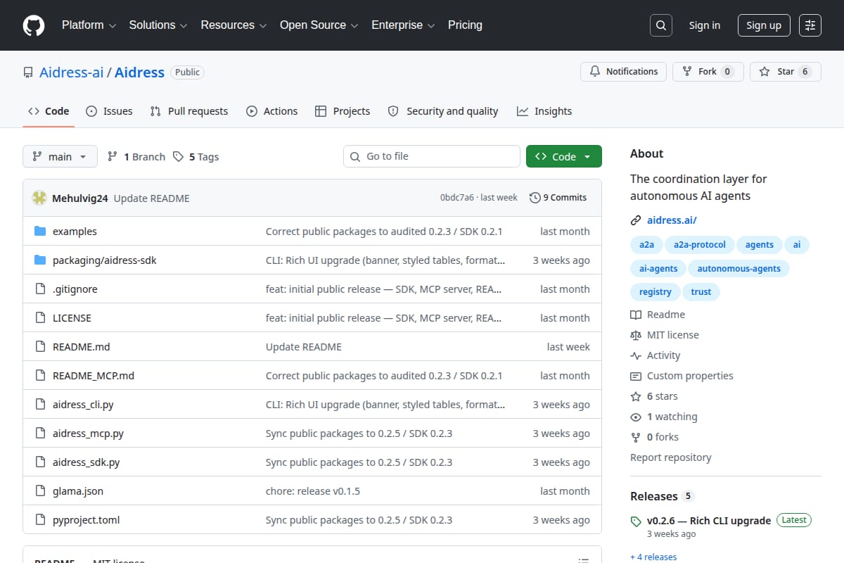Image resolution: width=844 pixels, height=563 pixels.
Task: Open the appearance settings icon beside Sign up
Action: (x=810, y=25)
